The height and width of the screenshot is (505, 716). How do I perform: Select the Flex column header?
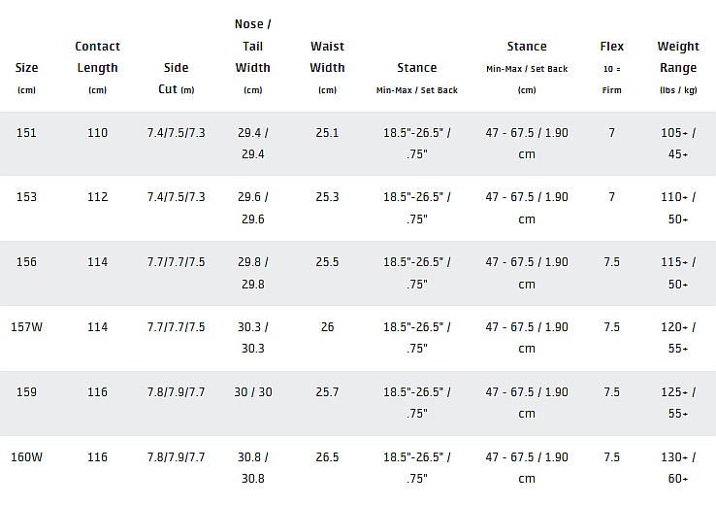tap(611, 47)
